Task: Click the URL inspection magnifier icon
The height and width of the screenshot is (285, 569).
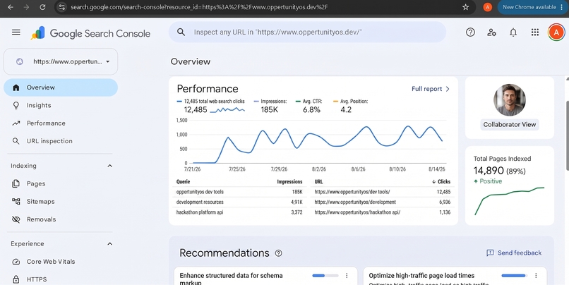Action: pos(16,141)
